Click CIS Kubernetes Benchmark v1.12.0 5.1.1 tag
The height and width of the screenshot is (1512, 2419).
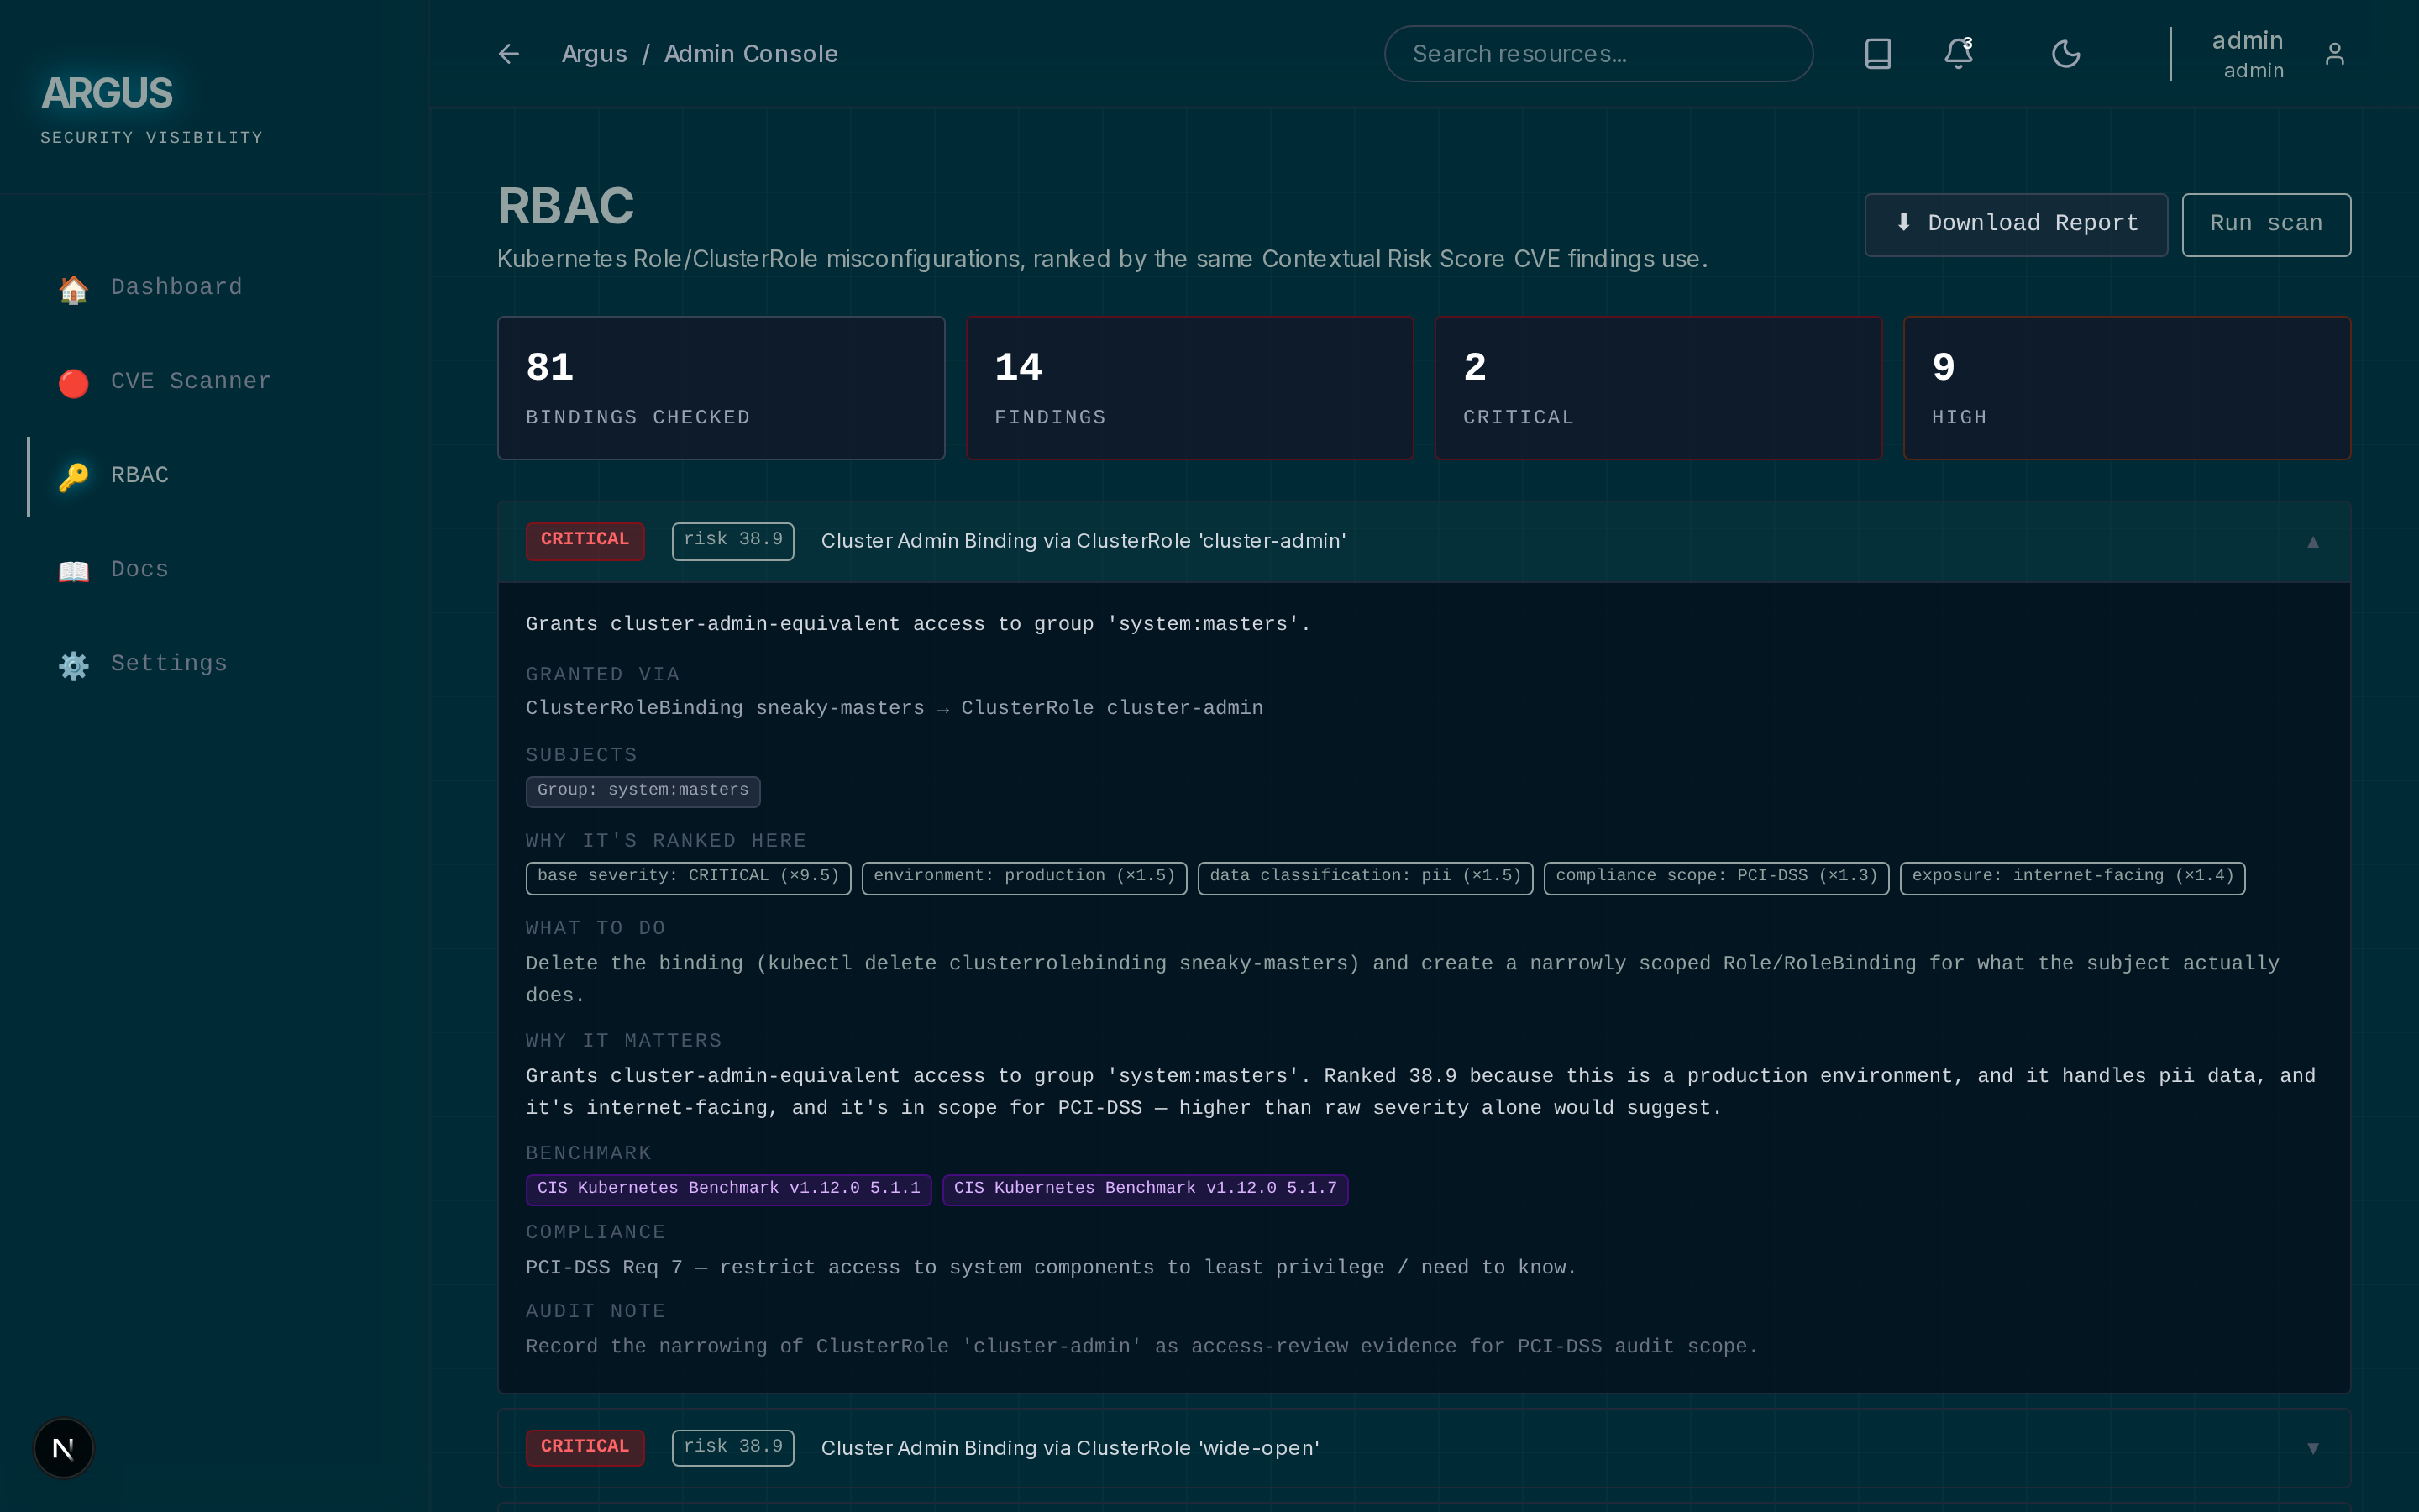coord(729,1189)
